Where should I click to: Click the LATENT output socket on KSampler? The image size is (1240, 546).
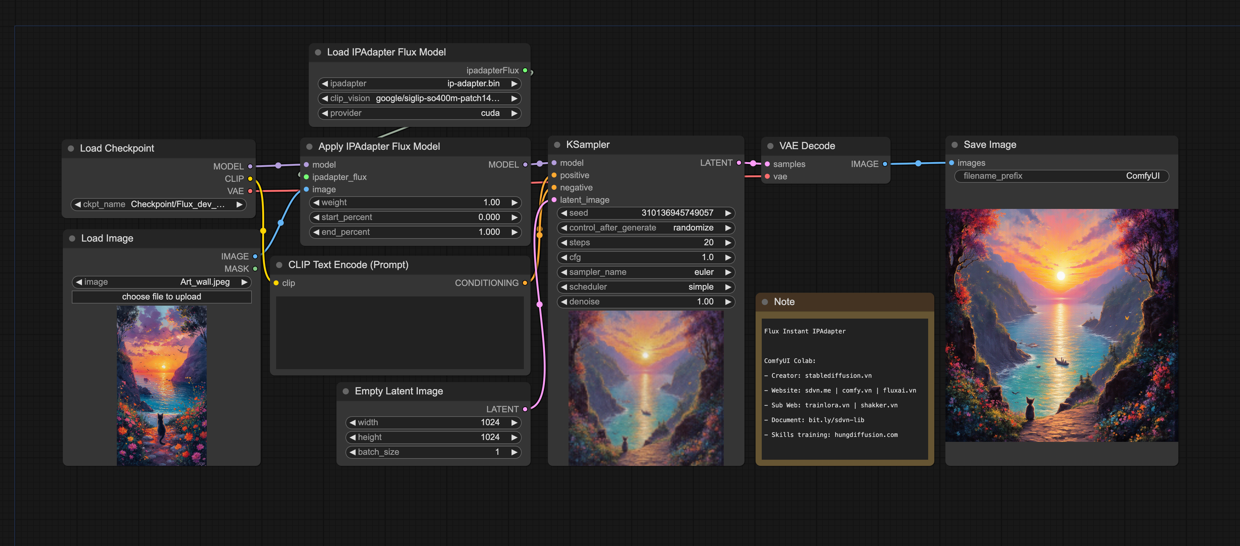739,163
